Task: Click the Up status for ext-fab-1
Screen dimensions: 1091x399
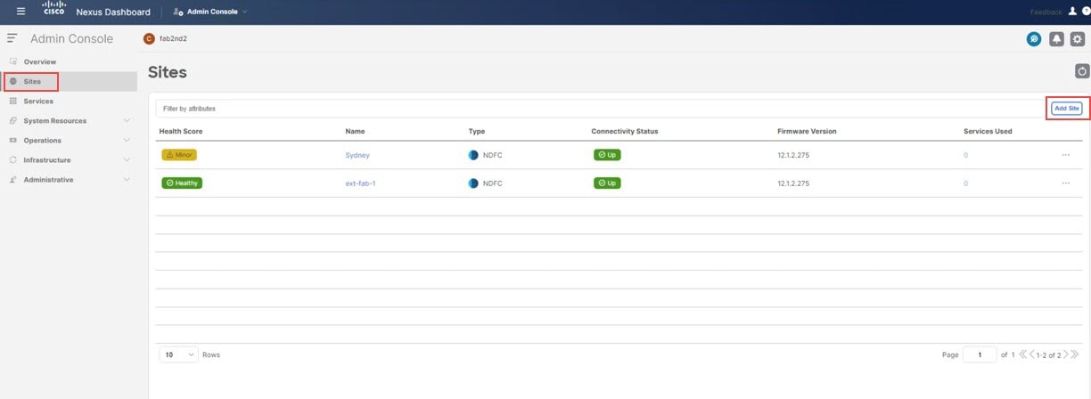Action: 607,183
